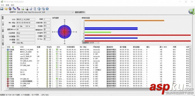The height and width of the screenshot is (96, 195).
Task: Click the vertical scrollbar up arrow in network list
Action: [x=190, y=47]
